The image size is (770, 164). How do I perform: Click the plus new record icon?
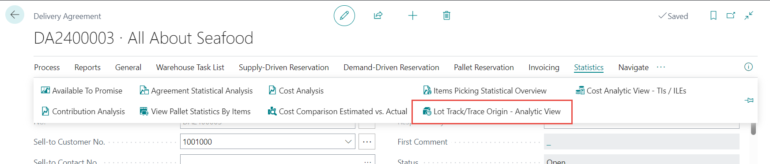(412, 16)
